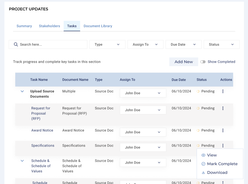This screenshot has height=184, width=248.
Task: Switch to the Document Library tab
Action: click(98, 26)
